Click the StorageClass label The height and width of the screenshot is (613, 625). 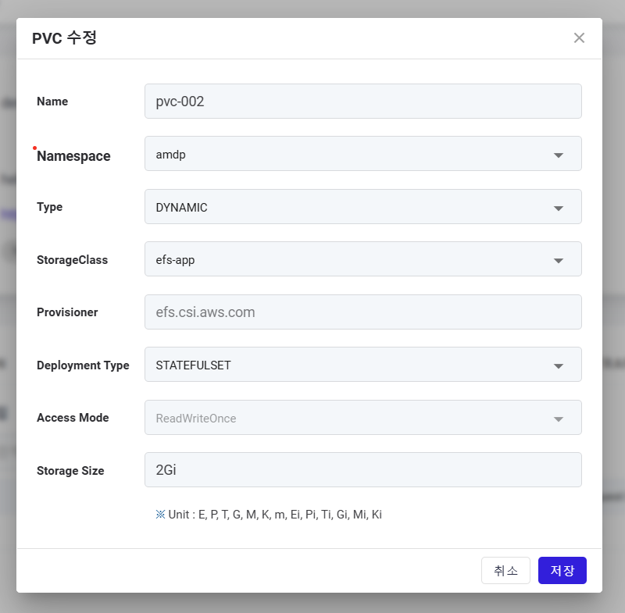click(x=72, y=260)
